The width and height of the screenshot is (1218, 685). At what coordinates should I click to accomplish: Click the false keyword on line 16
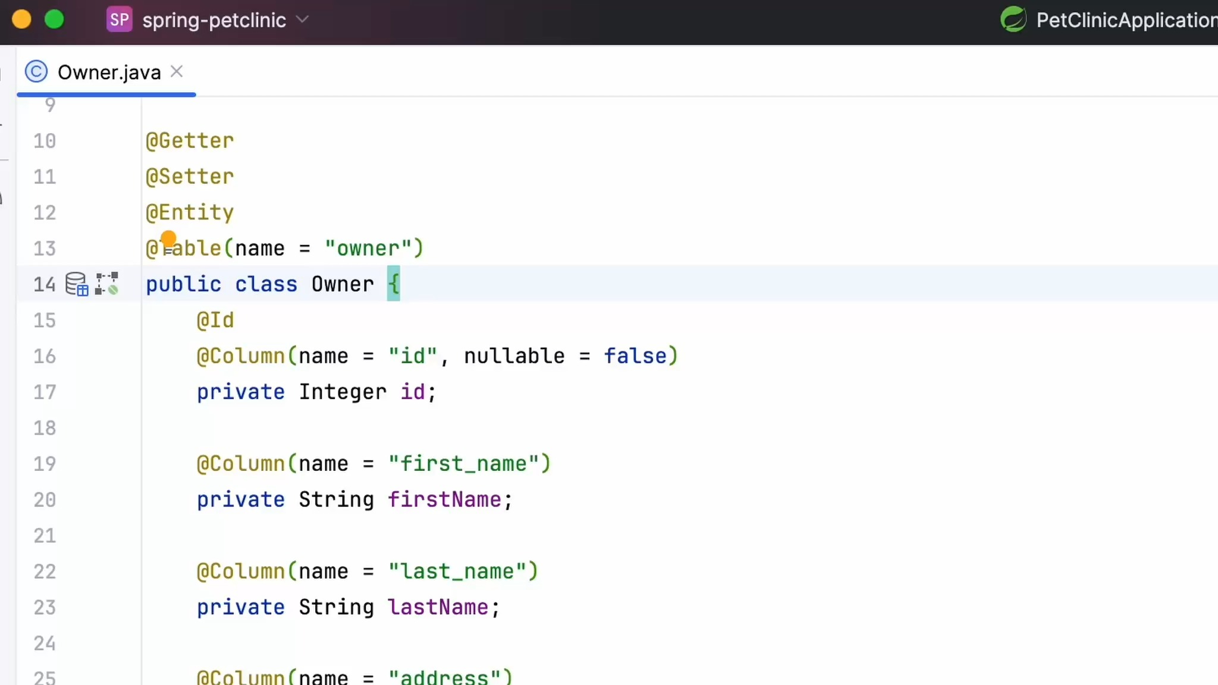click(635, 356)
